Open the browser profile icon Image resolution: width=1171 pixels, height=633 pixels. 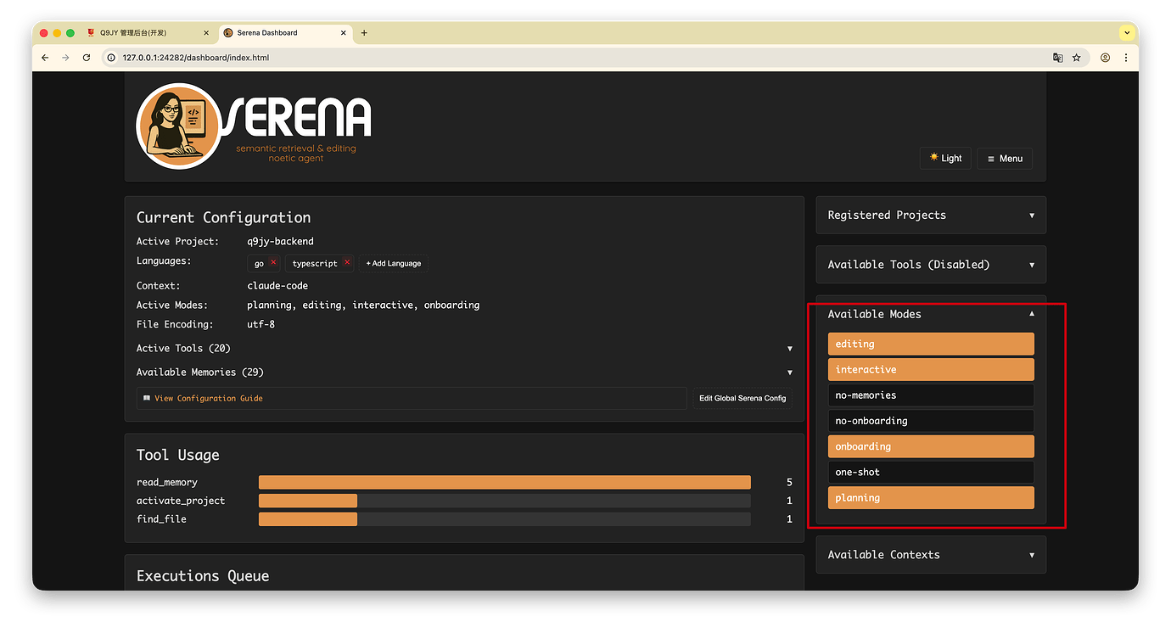[1105, 58]
